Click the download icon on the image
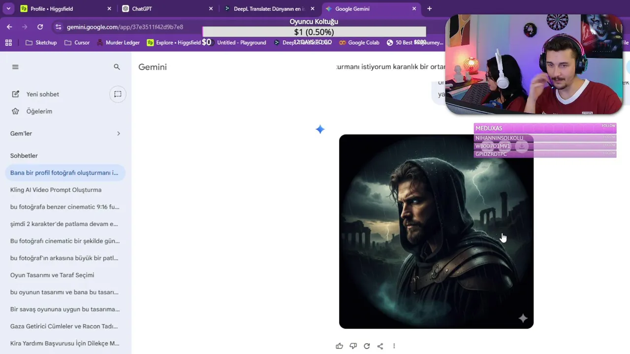The width and height of the screenshot is (630, 354). click(522, 146)
